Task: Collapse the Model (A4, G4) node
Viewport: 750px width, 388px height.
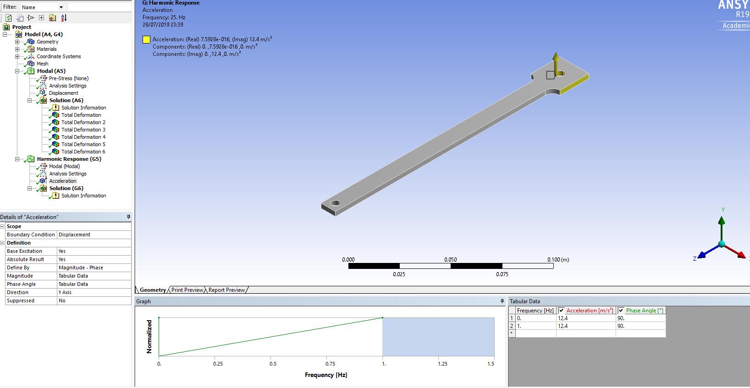Action: 5,34
